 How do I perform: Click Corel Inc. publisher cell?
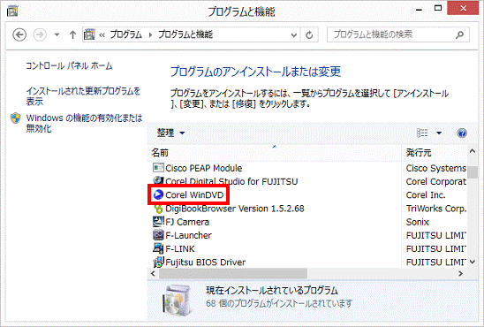point(426,195)
